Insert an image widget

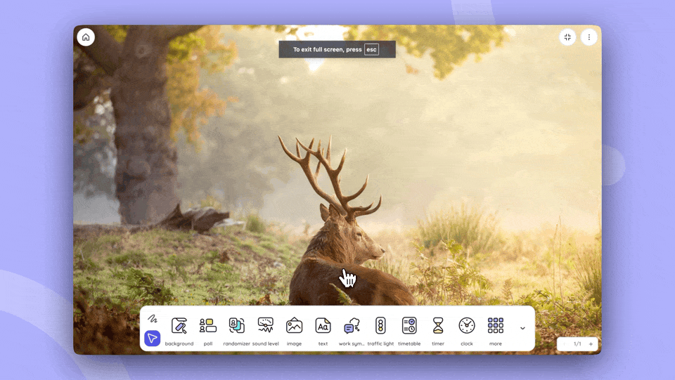click(294, 331)
